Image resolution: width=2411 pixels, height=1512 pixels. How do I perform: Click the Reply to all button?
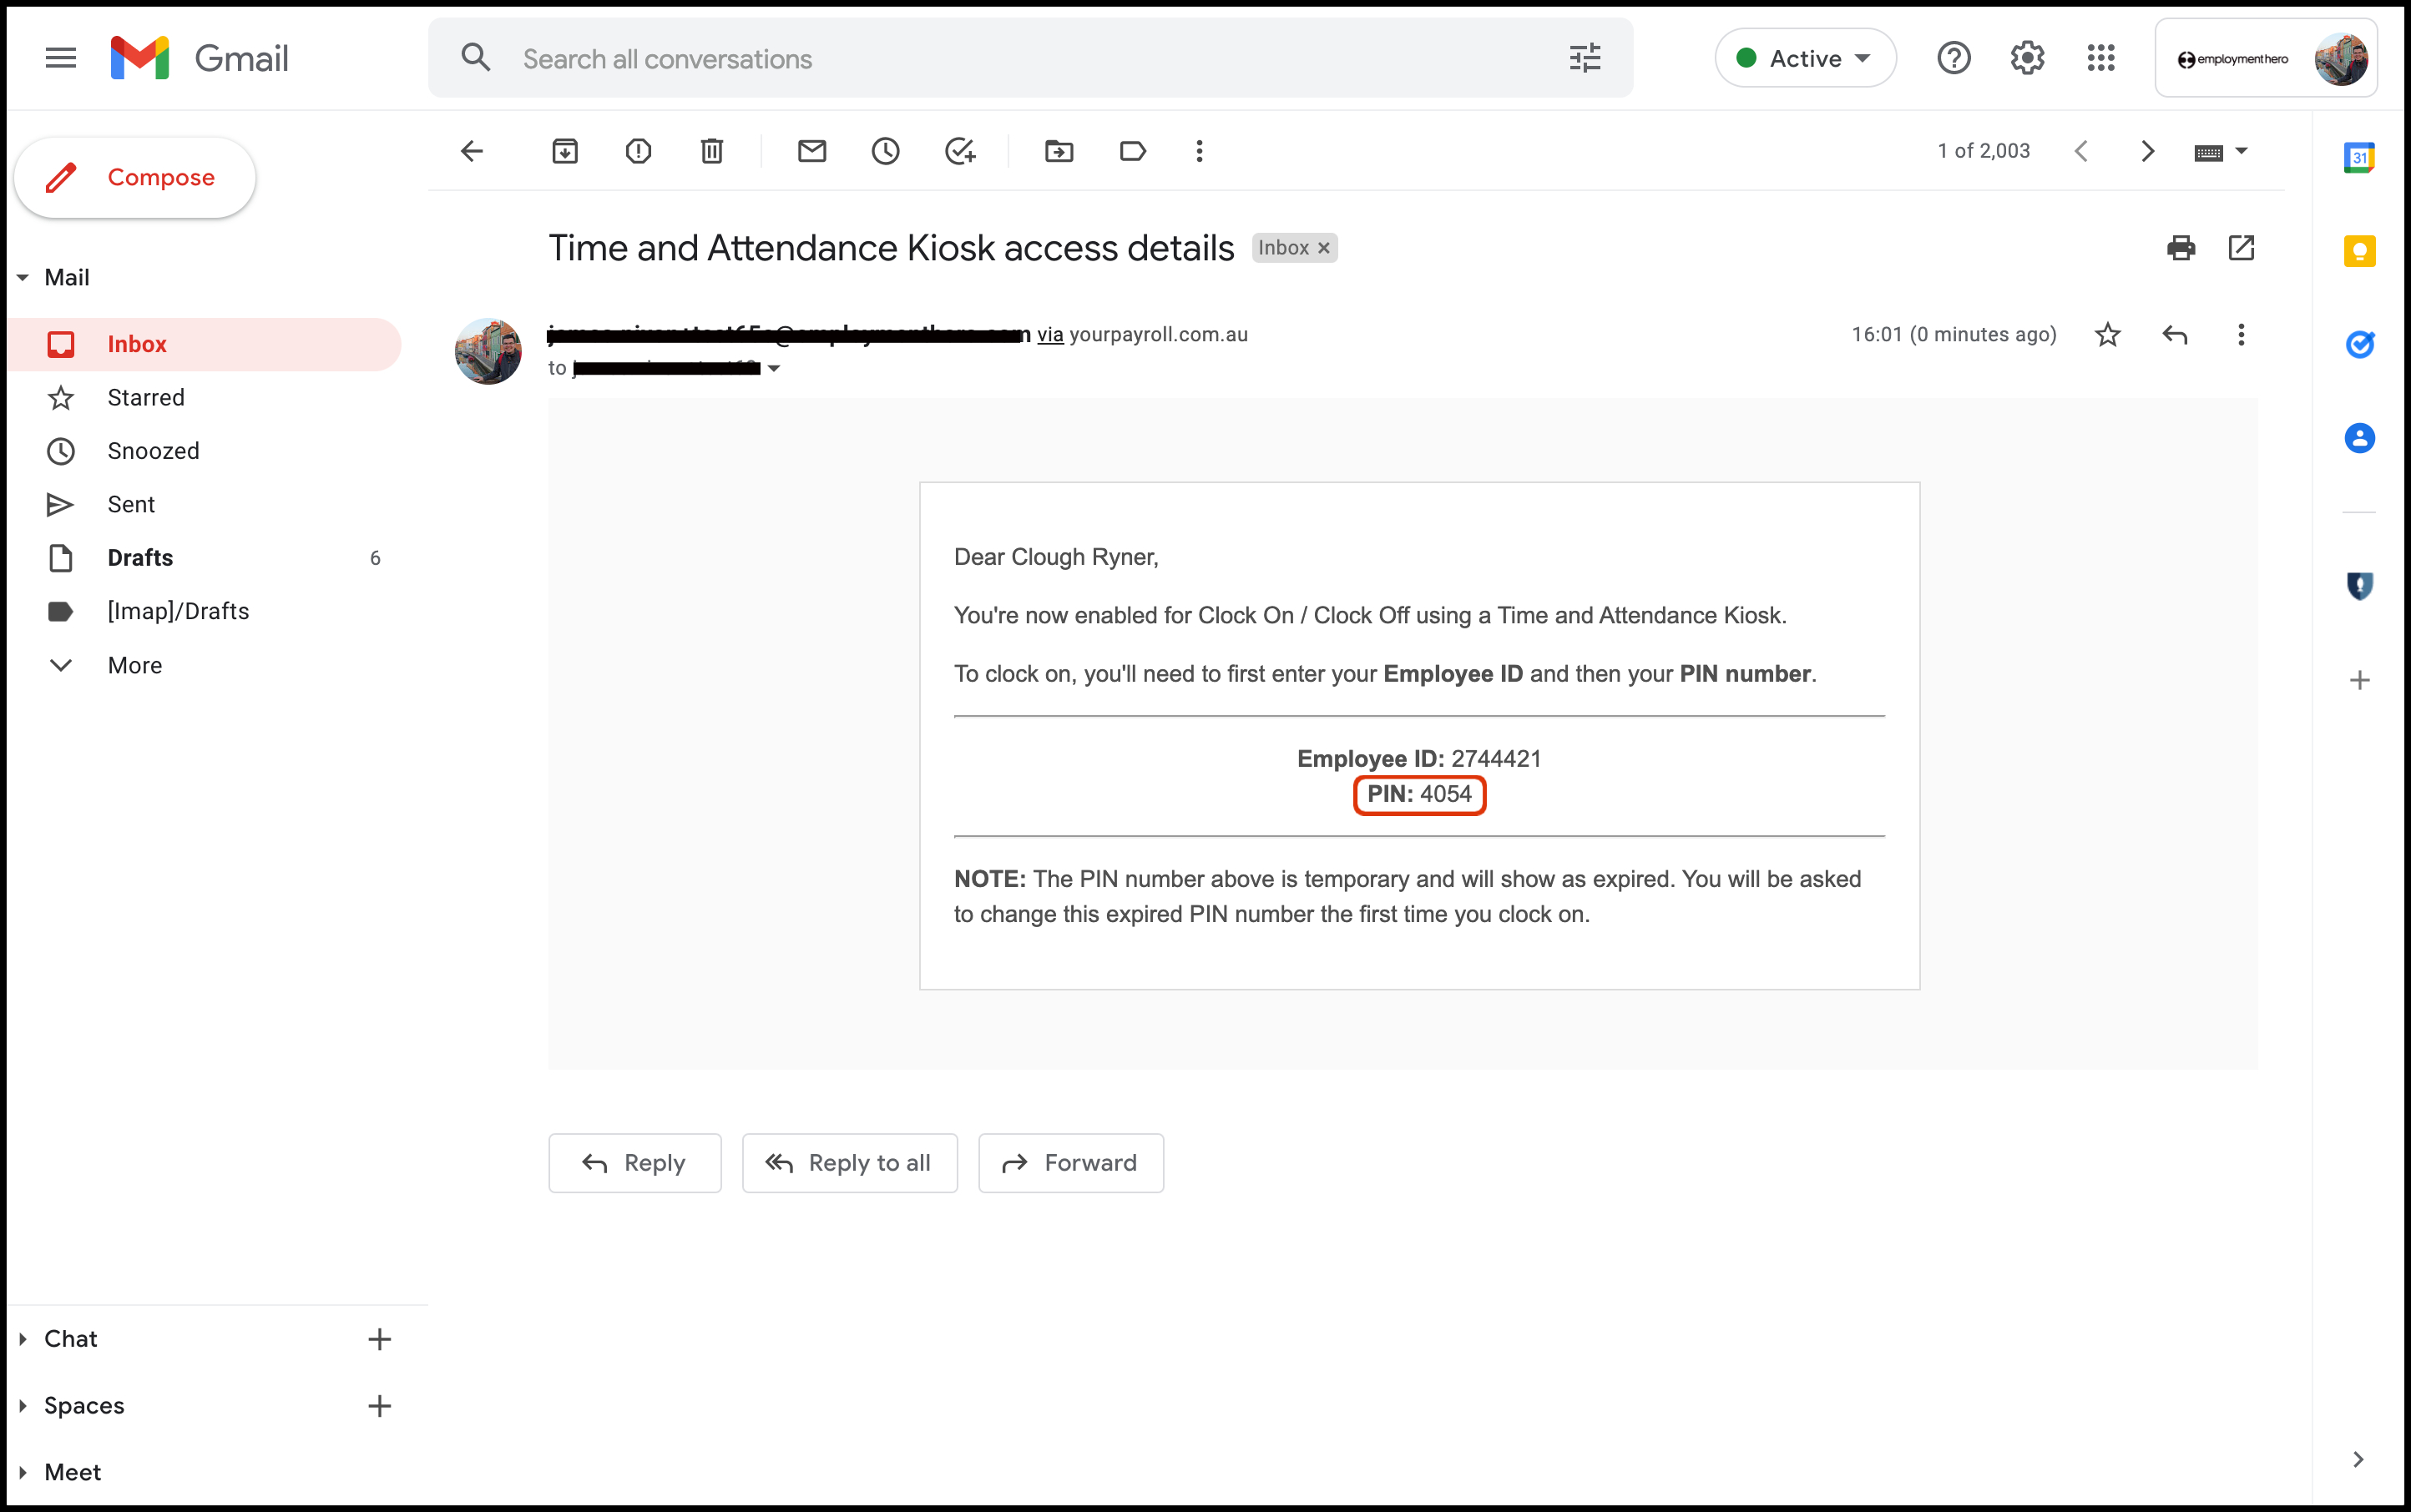point(849,1163)
